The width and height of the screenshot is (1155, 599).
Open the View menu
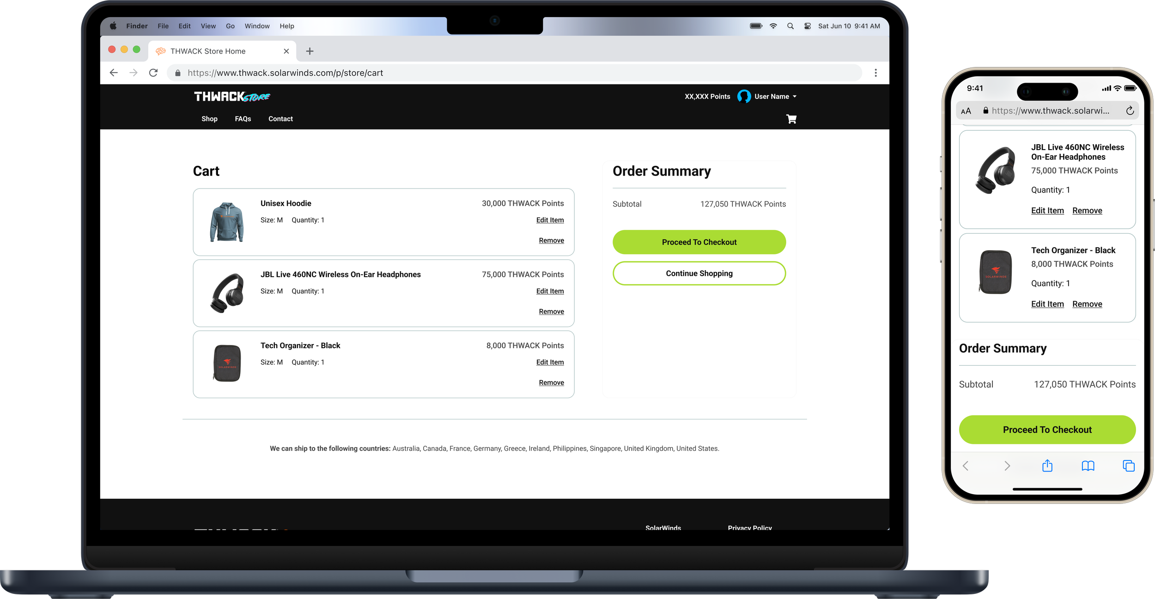208,26
